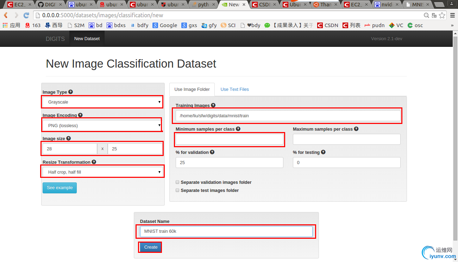The height and width of the screenshot is (262, 458).
Task: Open the DIGITS home link
Action: point(55,39)
